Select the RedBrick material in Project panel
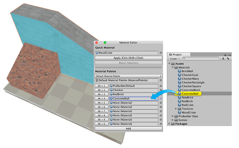Viewport: 239px width, 148px height. coord(185,101)
